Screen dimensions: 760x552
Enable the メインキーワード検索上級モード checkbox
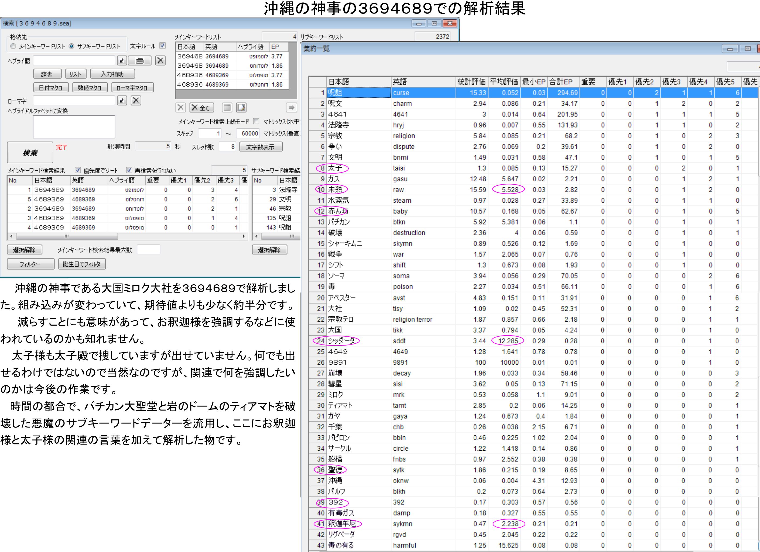coord(256,121)
